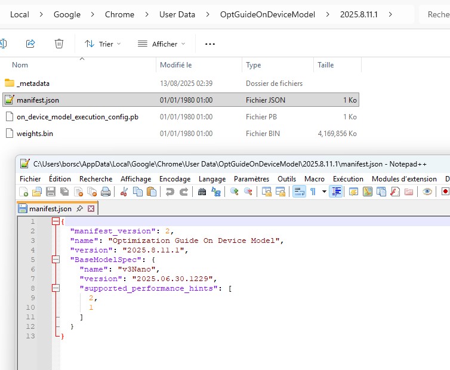450x370 pixels.
Task: Click the Share icon in Explorer toolbar
Action: click(30, 44)
